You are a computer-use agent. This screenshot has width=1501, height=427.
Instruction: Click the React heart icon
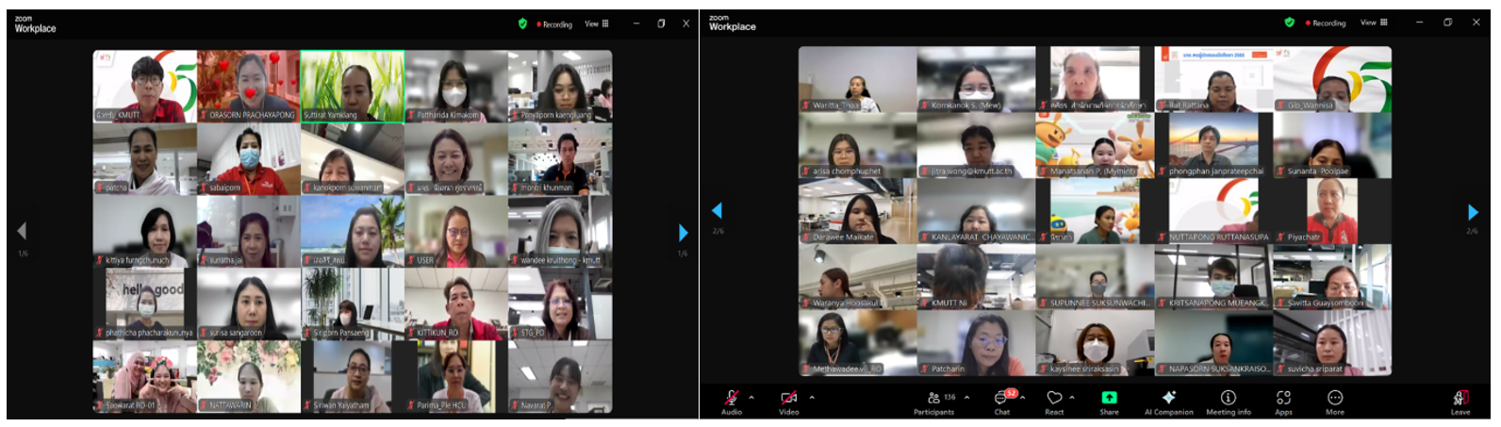(1054, 398)
